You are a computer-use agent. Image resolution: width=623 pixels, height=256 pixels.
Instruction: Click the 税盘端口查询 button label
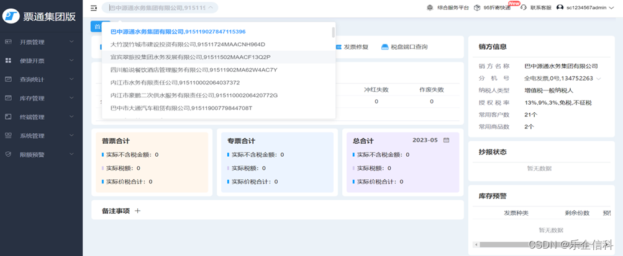409,46
